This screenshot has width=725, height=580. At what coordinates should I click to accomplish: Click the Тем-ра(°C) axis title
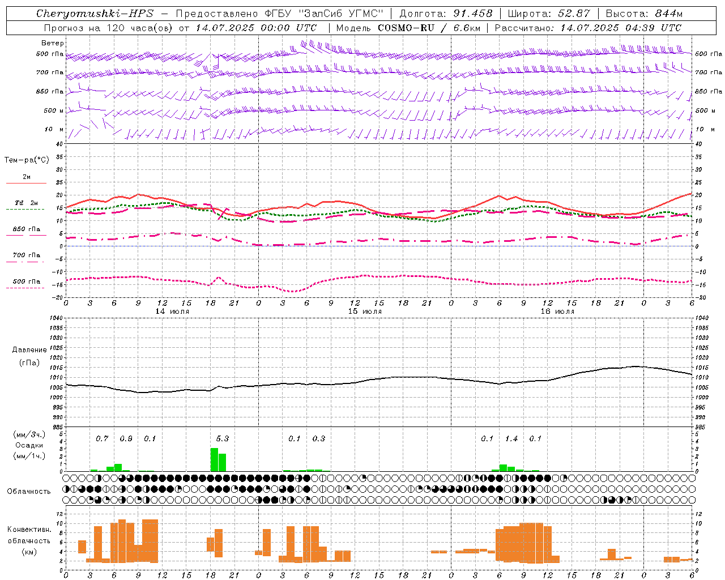click(x=27, y=160)
